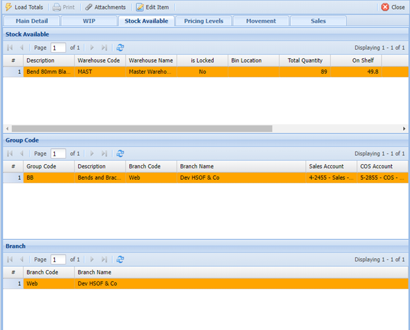Viewport: 410px width, 330px height.
Task: Select the Movement tab
Action: pos(261,21)
